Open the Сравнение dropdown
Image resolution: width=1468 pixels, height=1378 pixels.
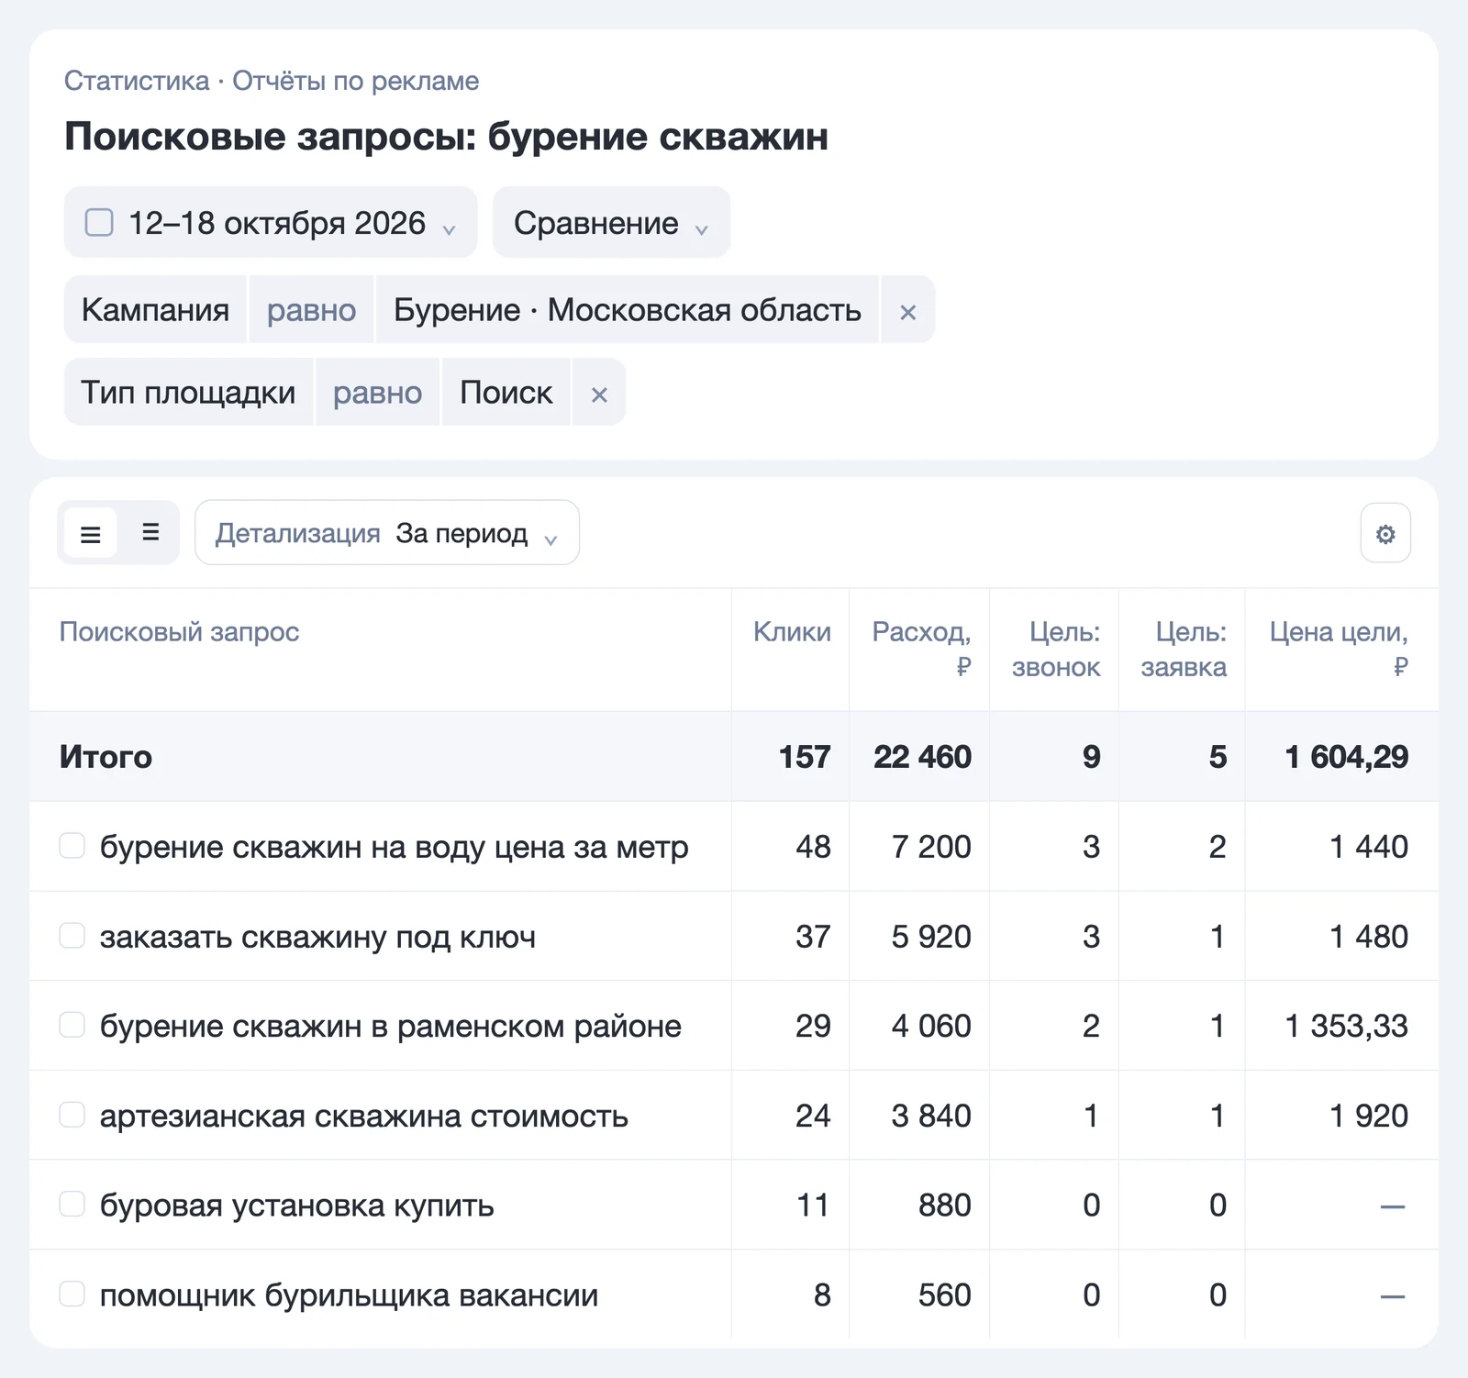(x=611, y=223)
